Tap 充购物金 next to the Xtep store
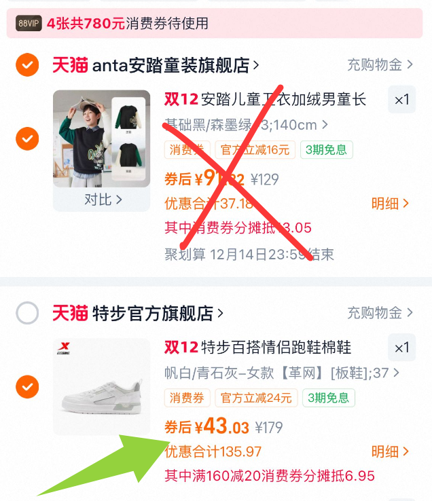This screenshot has width=432, height=501. click(380, 313)
